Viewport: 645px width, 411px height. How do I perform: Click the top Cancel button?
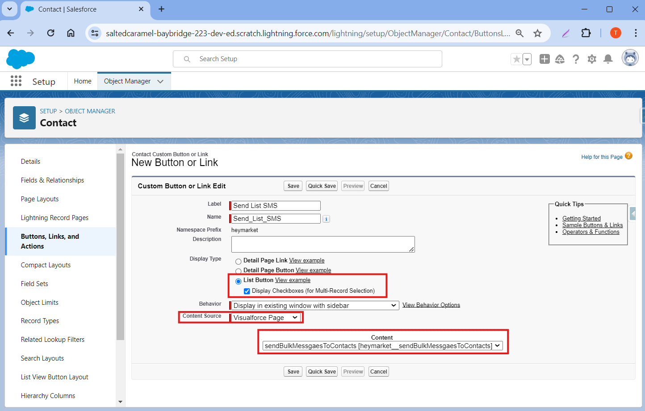(x=378, y=186)
